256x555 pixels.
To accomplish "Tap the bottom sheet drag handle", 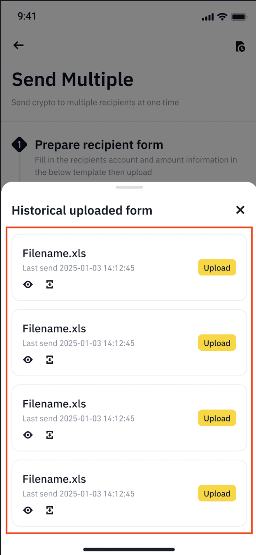I will click(x=129, y=187).
